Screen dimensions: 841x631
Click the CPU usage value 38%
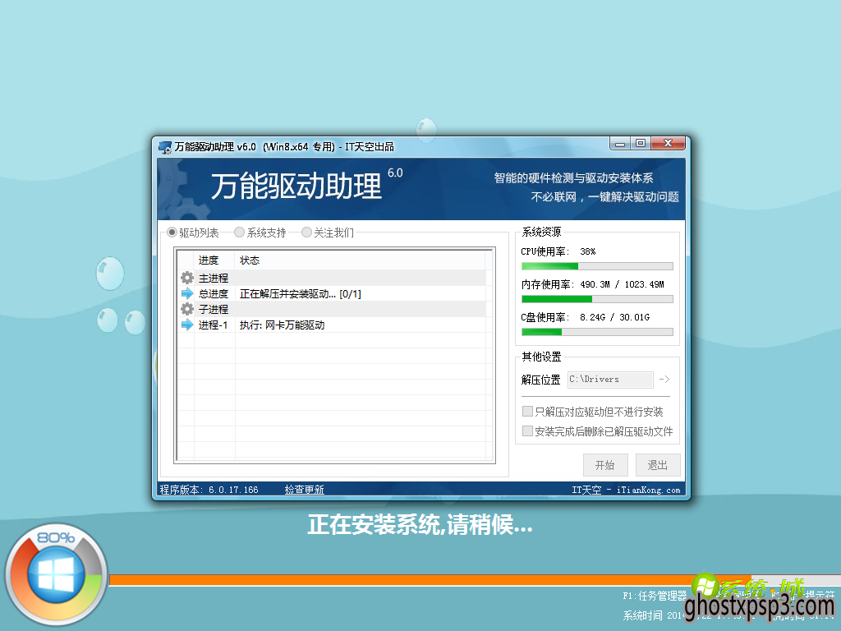(588, 251)
